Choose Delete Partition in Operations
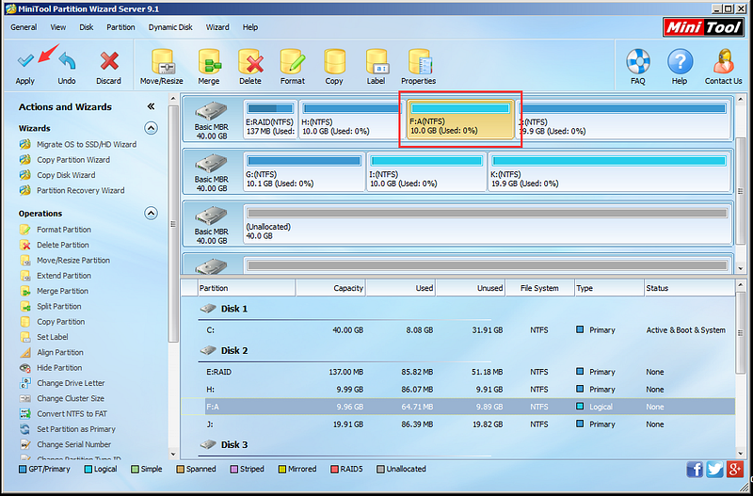753x496 pixels. coord(55,245)
